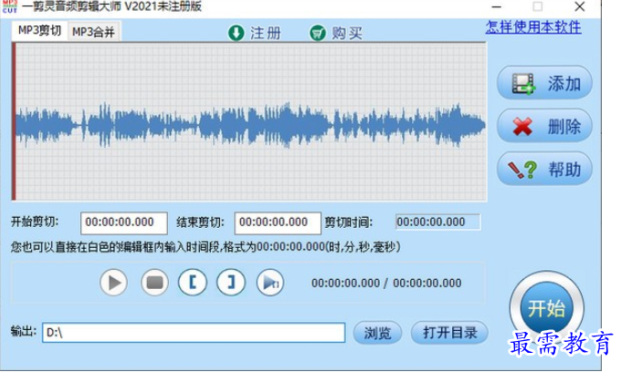Viewport: 621px width, 372px height.
Task: Click the output path field showing D:\
Action: [x=194, y=333]
